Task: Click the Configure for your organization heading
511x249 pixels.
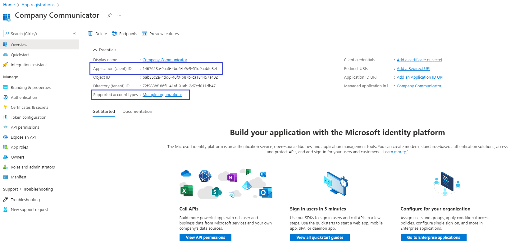Action: [x=436, y=209]
